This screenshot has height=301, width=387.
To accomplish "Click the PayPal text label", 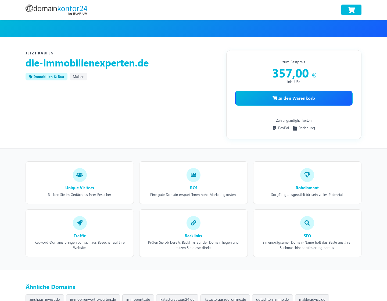I will [284, 128].
